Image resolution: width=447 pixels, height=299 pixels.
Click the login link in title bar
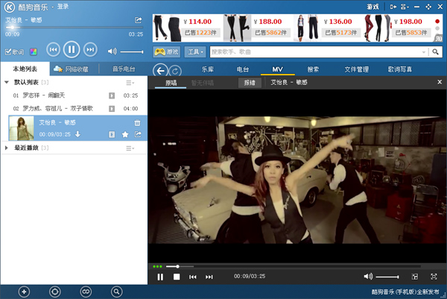[x=63, y=6]
